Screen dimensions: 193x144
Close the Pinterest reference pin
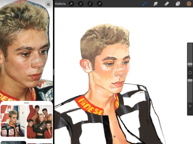[5, 3]
